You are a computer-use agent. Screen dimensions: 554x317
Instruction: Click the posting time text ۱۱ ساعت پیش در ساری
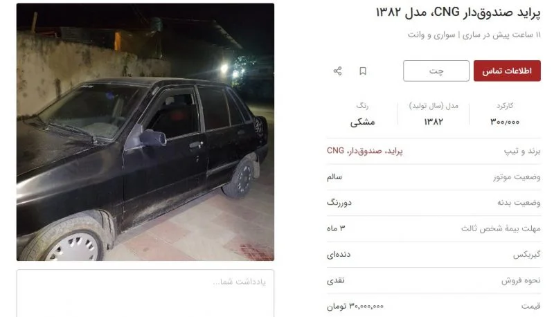(501, 35)
